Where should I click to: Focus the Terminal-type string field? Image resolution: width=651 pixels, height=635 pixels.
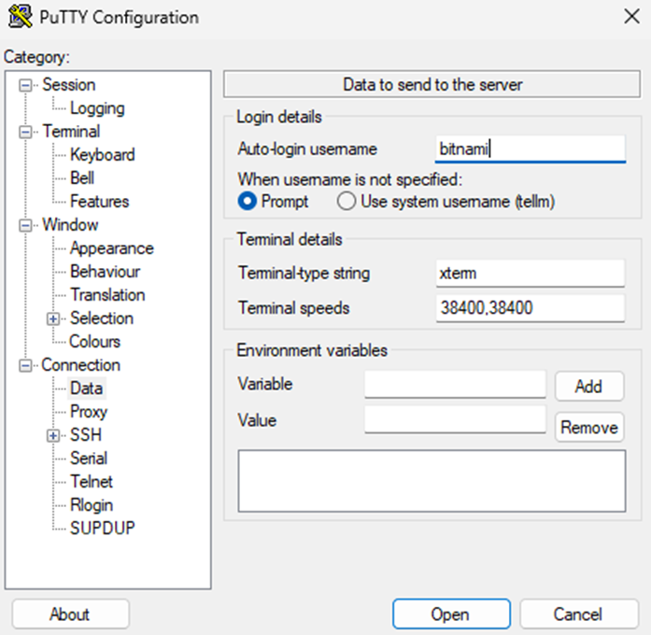pos(531,274)
